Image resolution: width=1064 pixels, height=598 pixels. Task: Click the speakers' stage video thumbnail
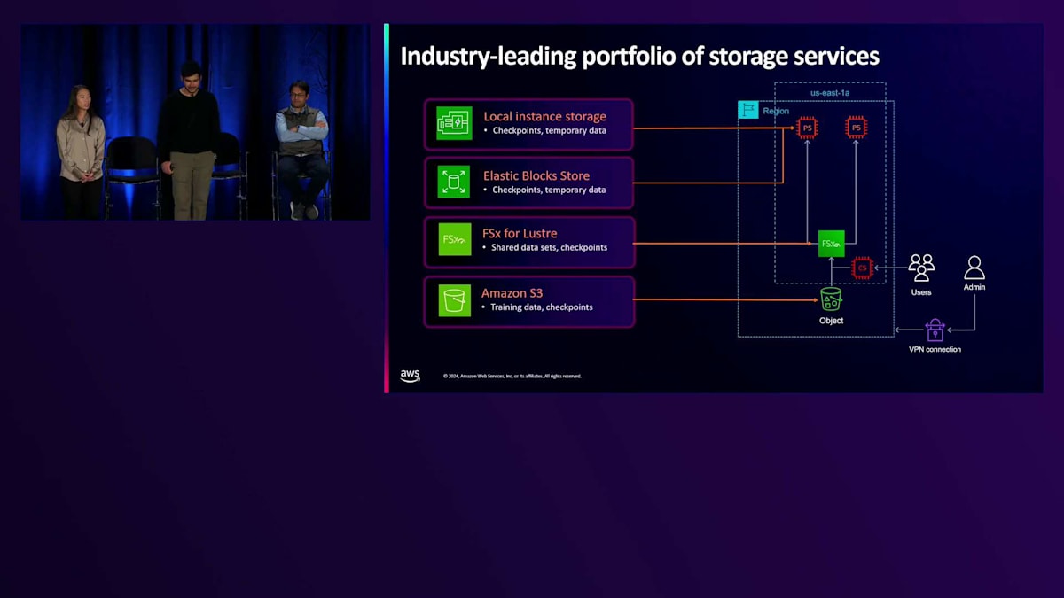coord(195,122)
